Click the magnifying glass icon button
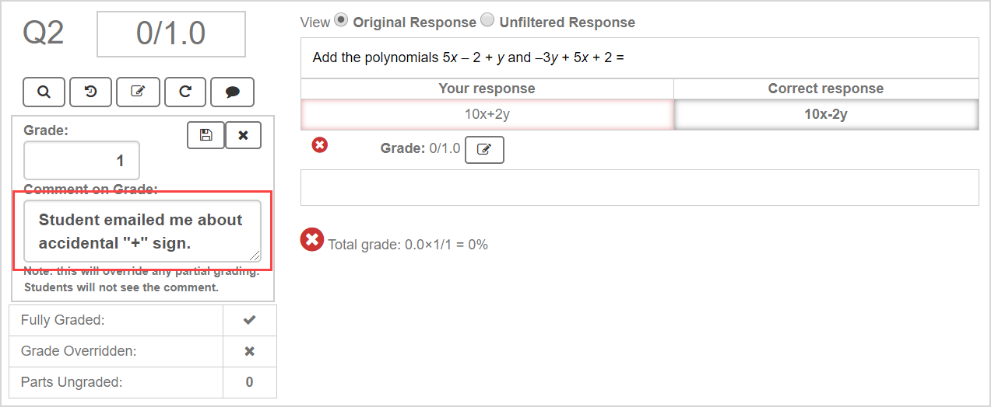Image resolution: width=991 pixels, height=407 pixels. (x=44, y=92)
